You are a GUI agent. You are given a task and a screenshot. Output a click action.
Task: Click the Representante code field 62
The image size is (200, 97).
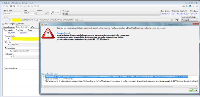[8, 38]
